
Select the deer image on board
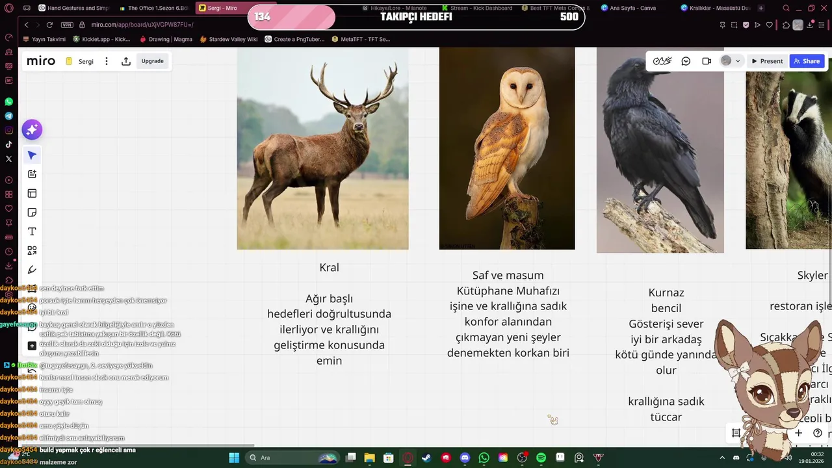click(x=322, y=148)
